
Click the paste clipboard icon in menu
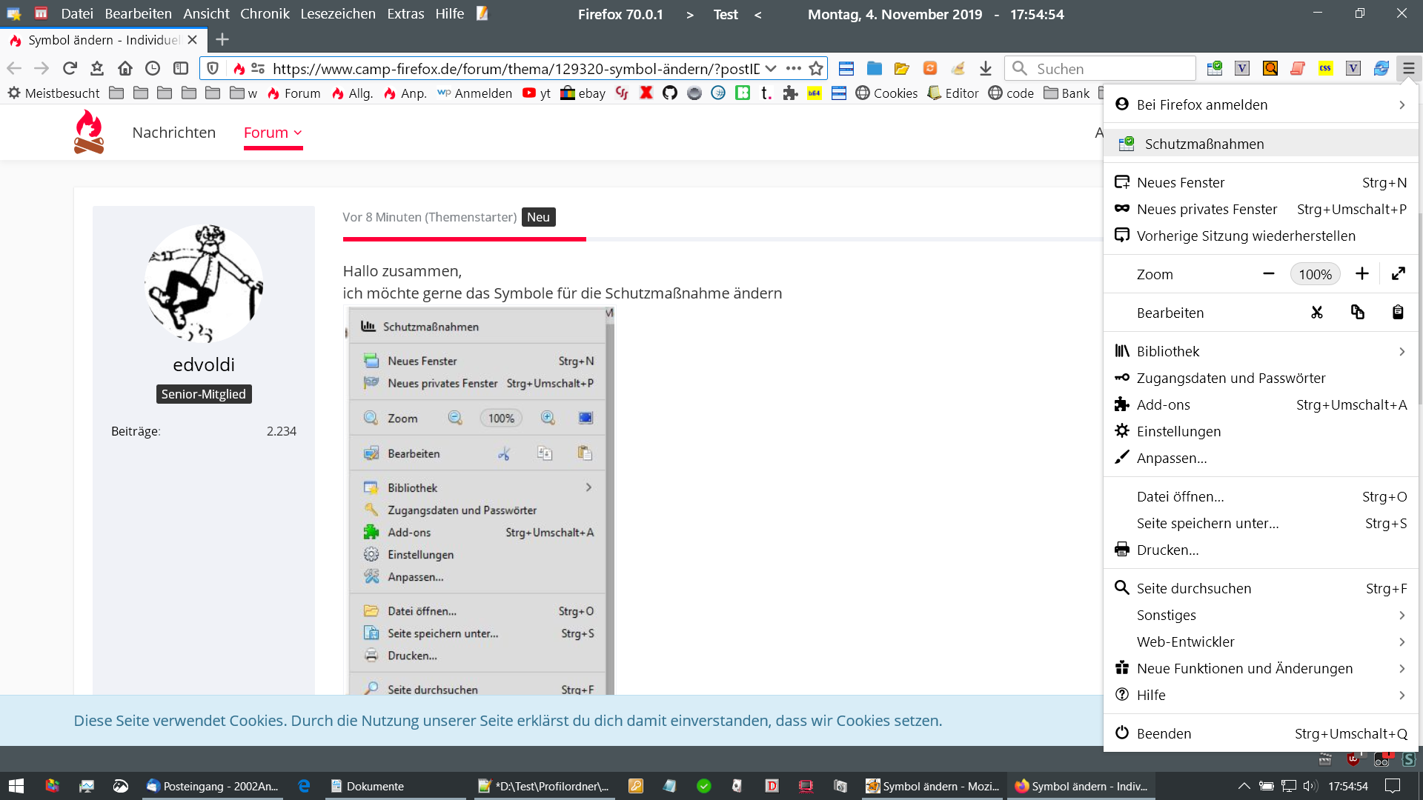[1397, 313]
